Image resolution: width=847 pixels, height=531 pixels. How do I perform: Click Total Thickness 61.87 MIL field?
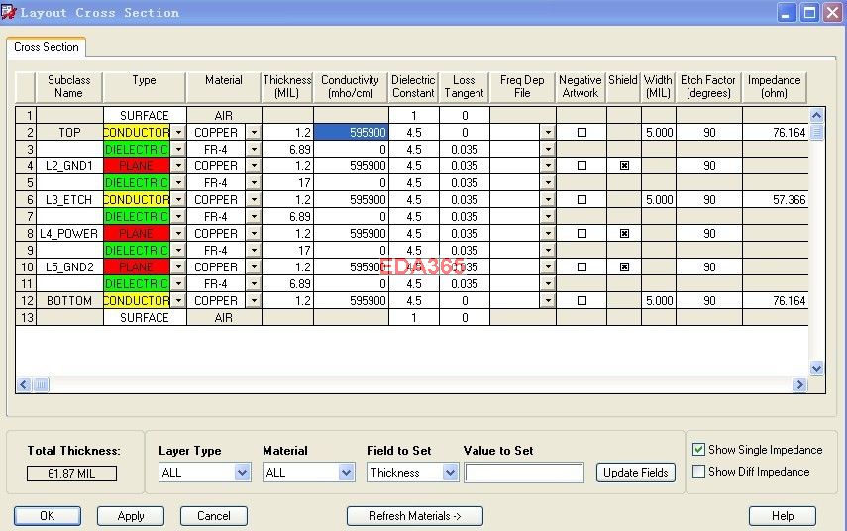[71, 474]
